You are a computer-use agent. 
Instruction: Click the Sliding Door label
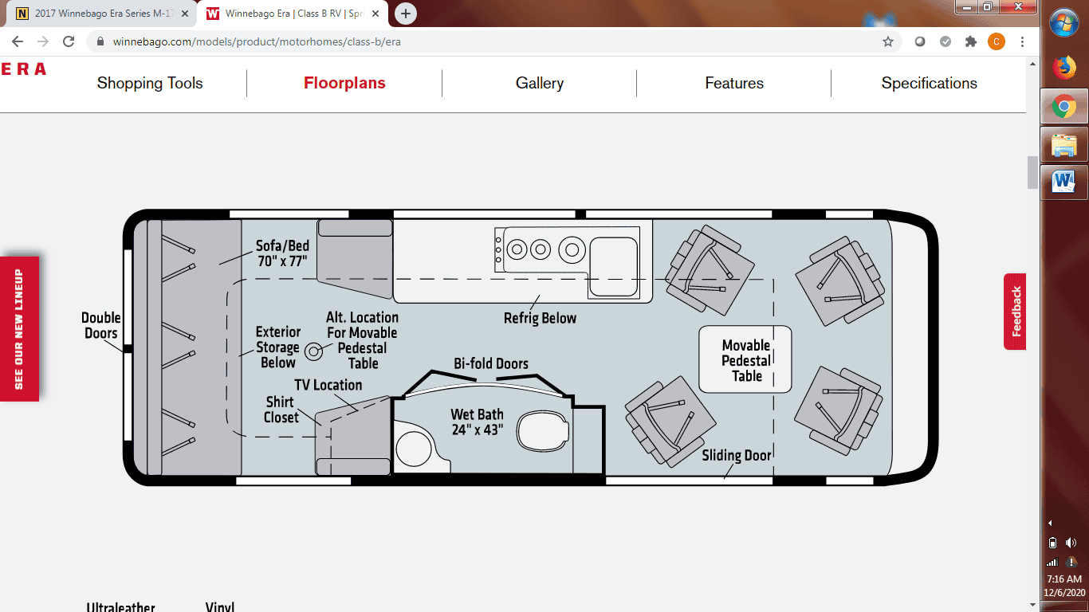click(737, 455)
